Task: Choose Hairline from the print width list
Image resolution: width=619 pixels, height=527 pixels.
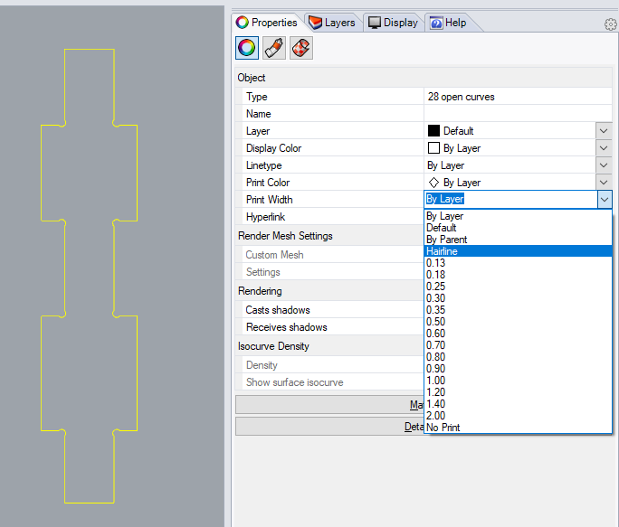Action: [443, 251]
